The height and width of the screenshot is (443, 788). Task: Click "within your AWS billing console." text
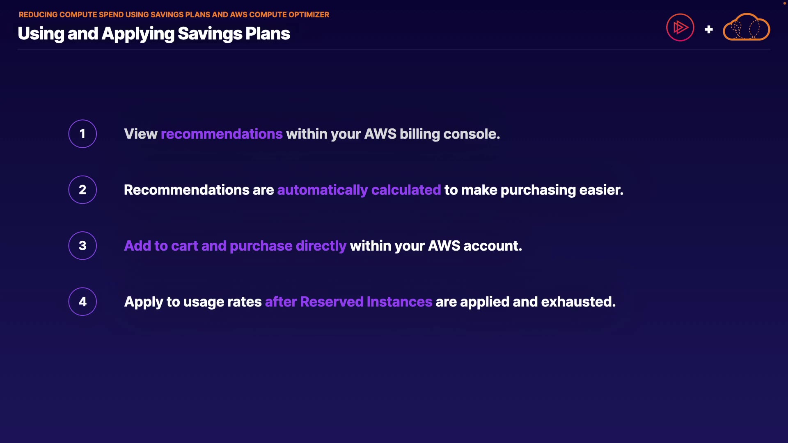click(x=393, y=134)
